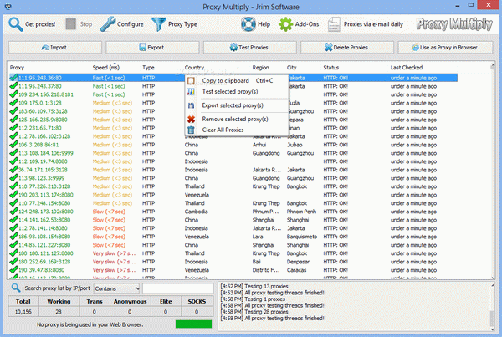Screen dimensions: 502x337
Task: Click green checkmark of proxy 180.180.121.127:8080
Action: 13,253
